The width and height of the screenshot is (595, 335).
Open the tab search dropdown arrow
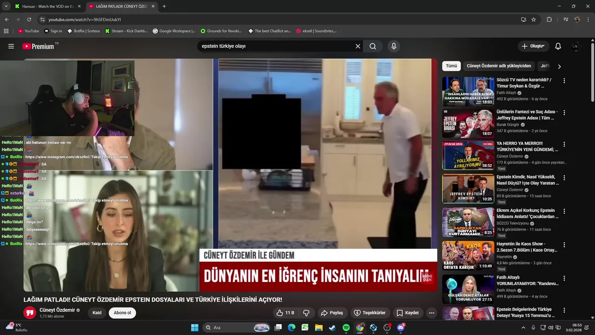6,7
